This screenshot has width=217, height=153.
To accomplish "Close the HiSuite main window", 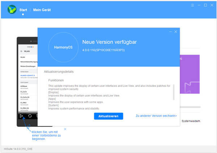I will pyautogui.click(x=212, y=5).
